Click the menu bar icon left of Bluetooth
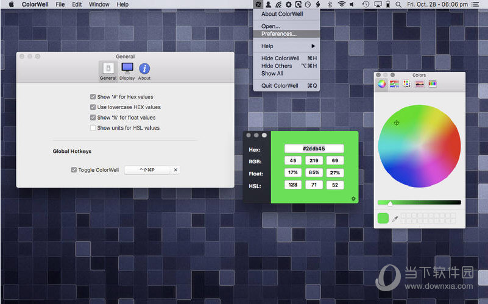Image resolution: width=488 pixels, height=304 pixels. point(318,4)
